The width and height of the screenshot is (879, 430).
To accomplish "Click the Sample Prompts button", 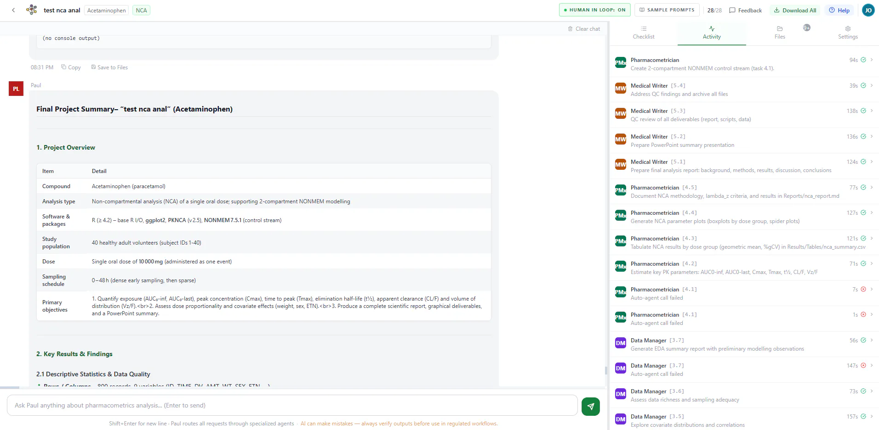I will 667,10.
